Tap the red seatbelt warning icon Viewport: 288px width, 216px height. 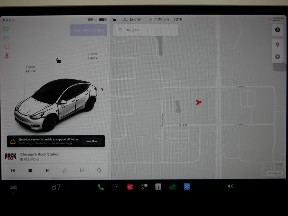(7, 56)
